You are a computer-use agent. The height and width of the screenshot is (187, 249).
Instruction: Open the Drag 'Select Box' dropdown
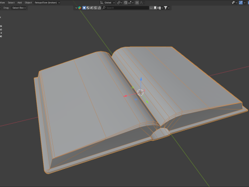click(19, 8)
